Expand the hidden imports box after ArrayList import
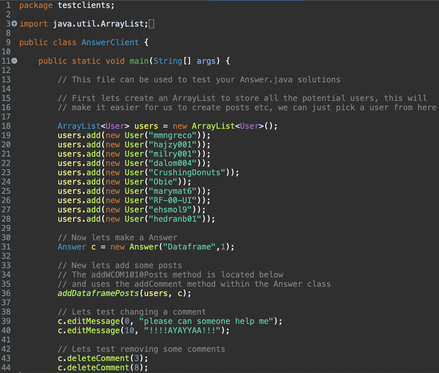The width and height of the screenshot is (439, 373). (x=152, y=23)
